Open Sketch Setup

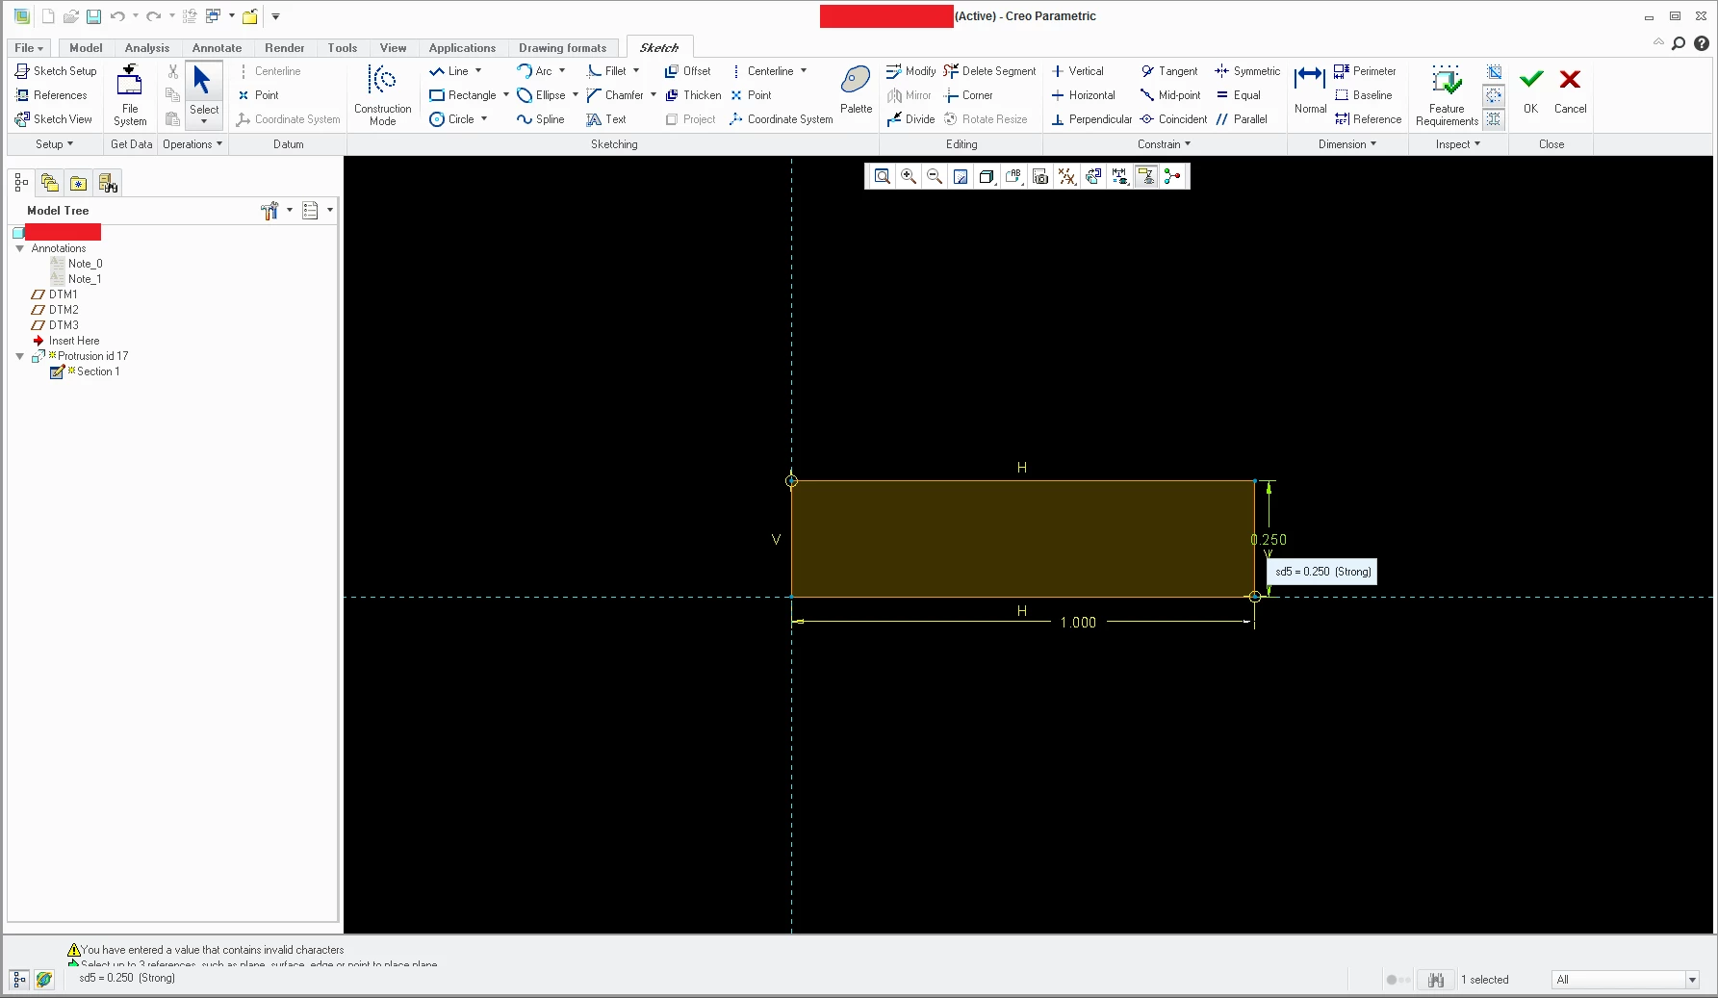(x=56, y=71)
